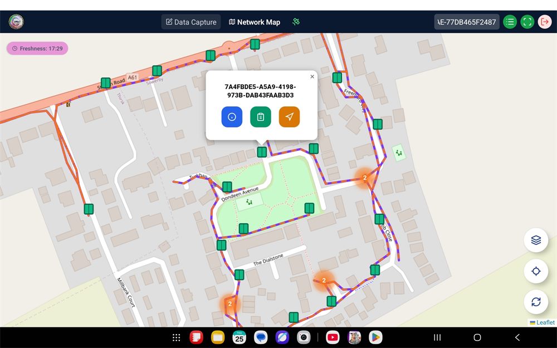Click the refresh map button
Viewport: 557px width, 348px height.
coord(536,302)
